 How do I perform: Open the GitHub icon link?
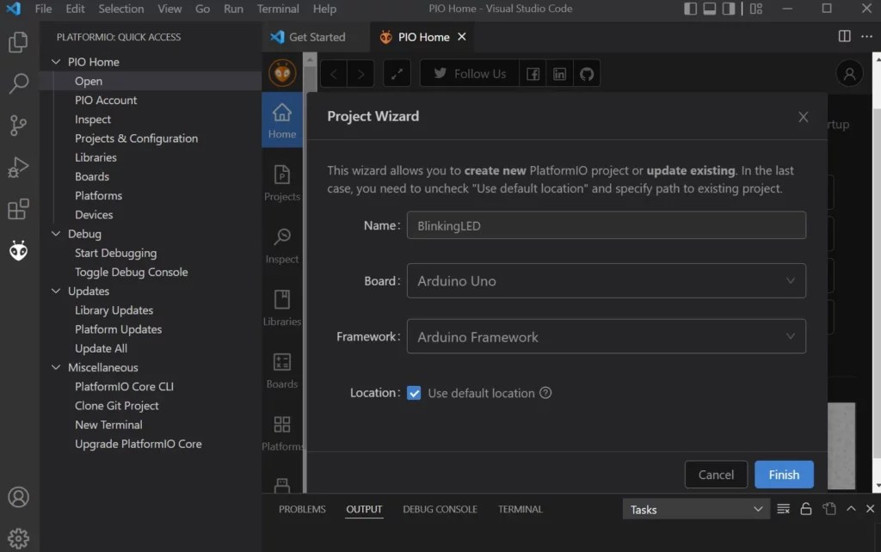point(587,74)
